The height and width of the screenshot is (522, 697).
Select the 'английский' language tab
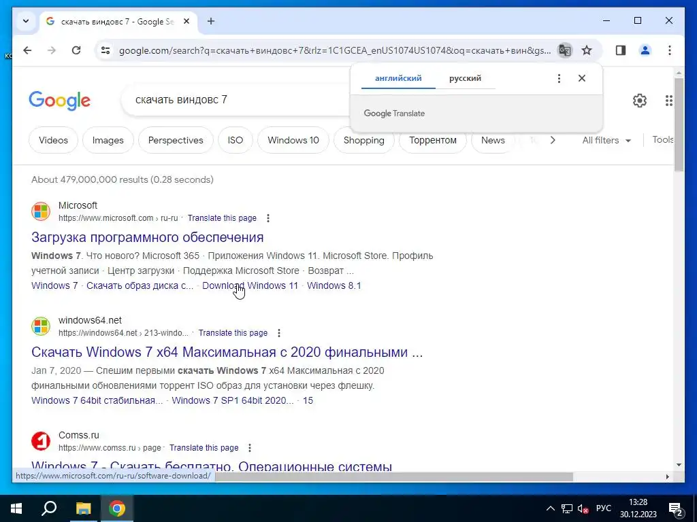point(398,78)
